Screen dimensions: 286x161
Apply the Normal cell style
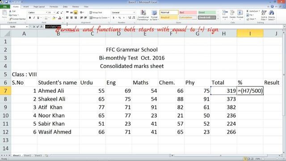point(169,13)
